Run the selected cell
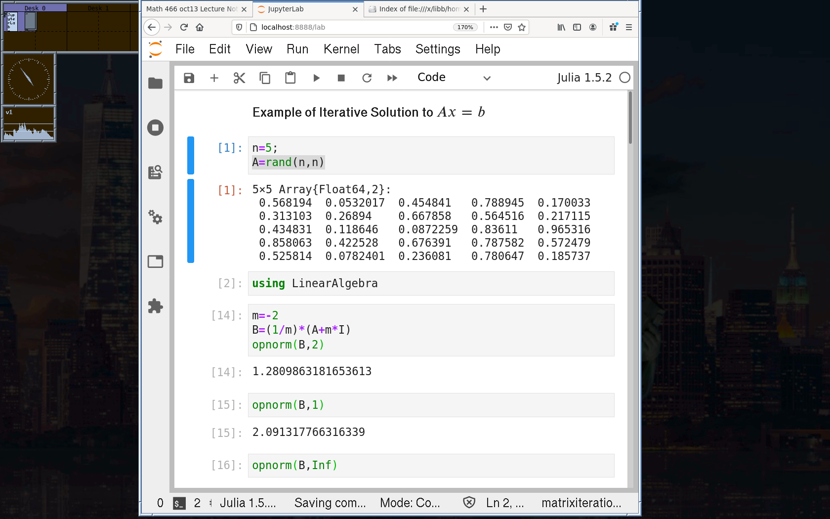This screenshot has height=519, width=830. 316,78
